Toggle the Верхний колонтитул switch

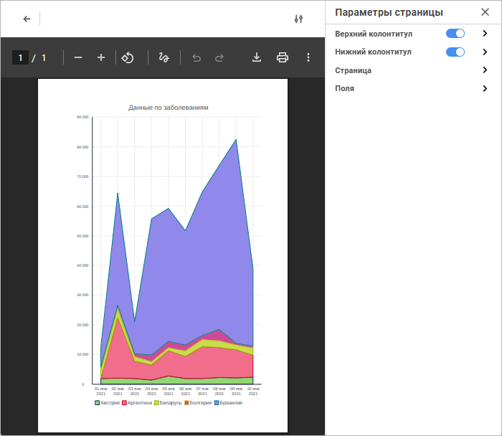455,34
